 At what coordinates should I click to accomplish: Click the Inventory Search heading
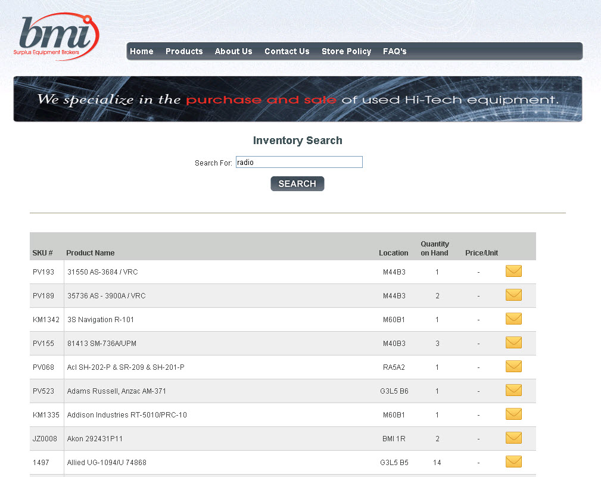coord(298,140)
